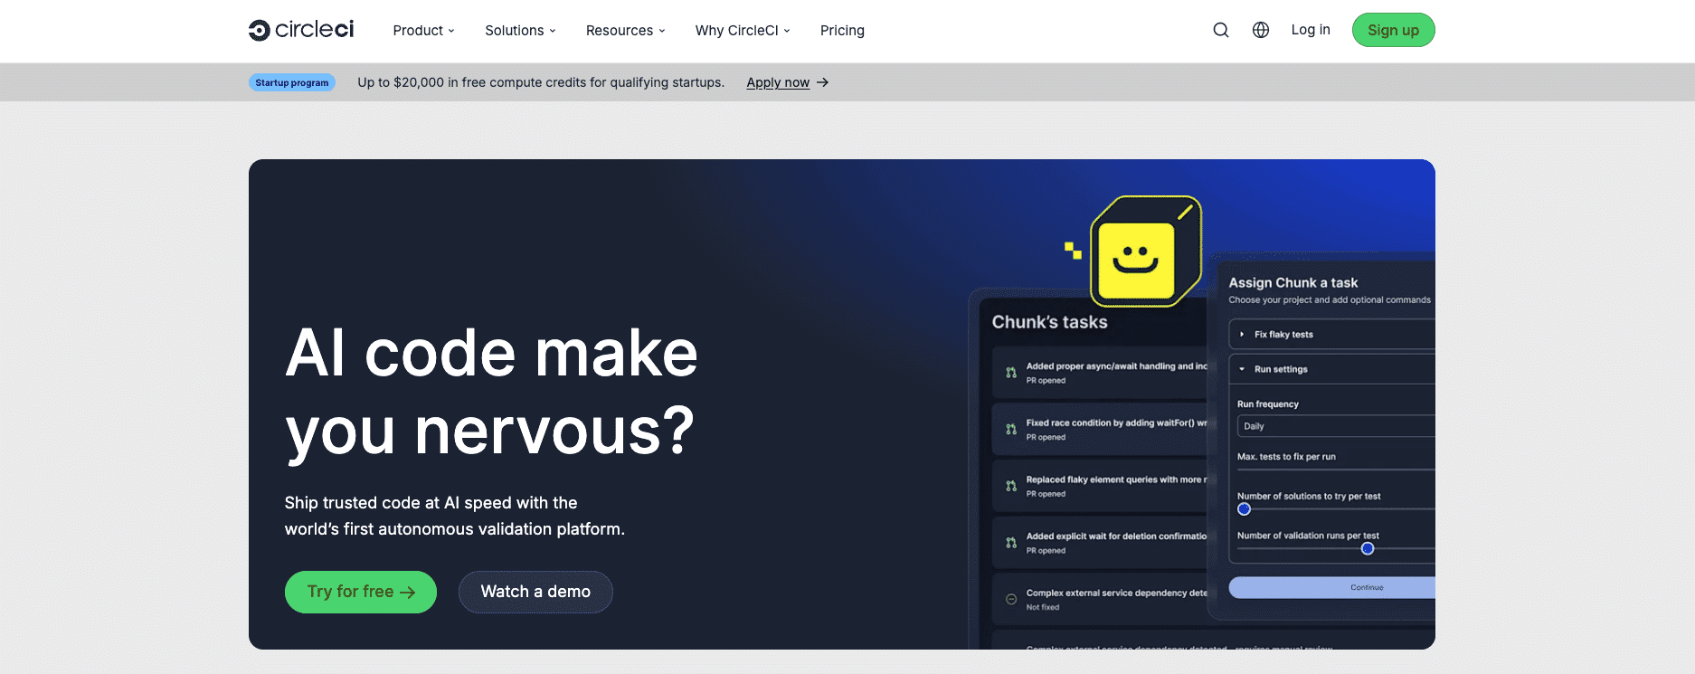This screenshot has width=1695, height=674.
Task: Follow the Apply now link
Action: 778,82
